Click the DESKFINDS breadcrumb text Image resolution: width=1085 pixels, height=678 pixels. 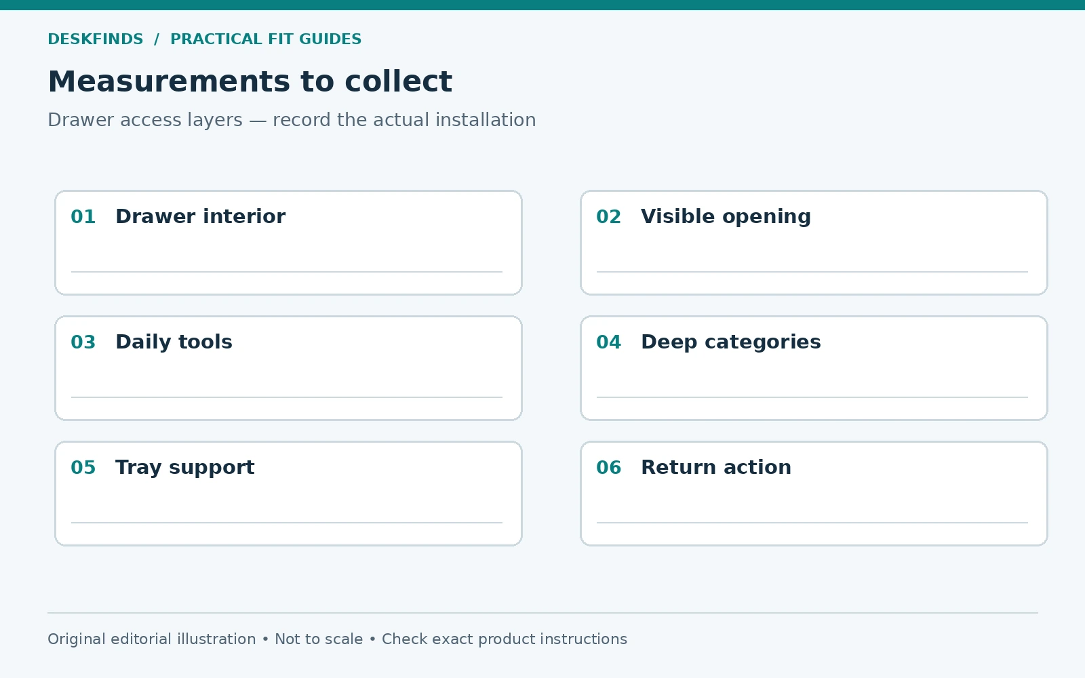click(x=96, y=39)
